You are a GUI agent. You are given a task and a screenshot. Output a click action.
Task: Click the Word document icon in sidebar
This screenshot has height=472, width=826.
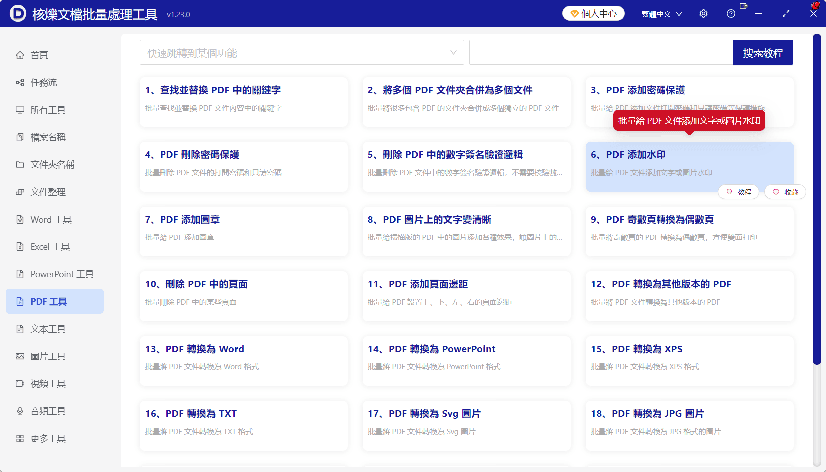20,219
